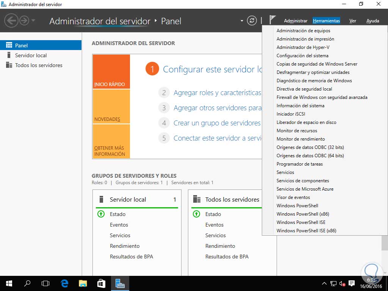Click Agregar otros servidores link
The height and width of the screenshot is (291, 388).
pos(217,108)
